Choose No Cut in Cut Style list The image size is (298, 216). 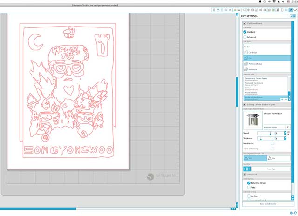[x=267, y=47]
